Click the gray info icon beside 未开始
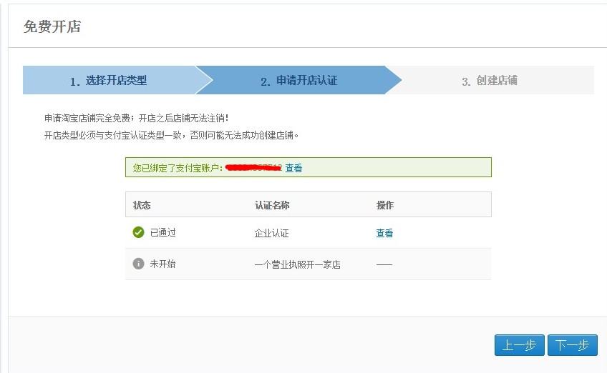Image resolution: width=607 pixels, height=373 pixels. click(138, 264)
